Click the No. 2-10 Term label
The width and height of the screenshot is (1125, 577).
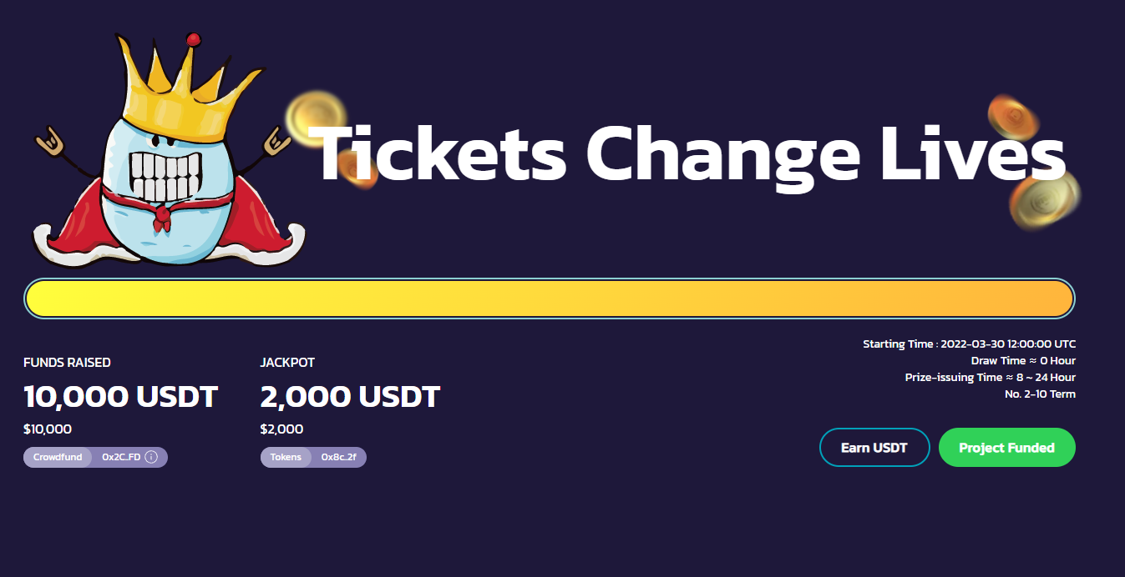coord(1040,394)
